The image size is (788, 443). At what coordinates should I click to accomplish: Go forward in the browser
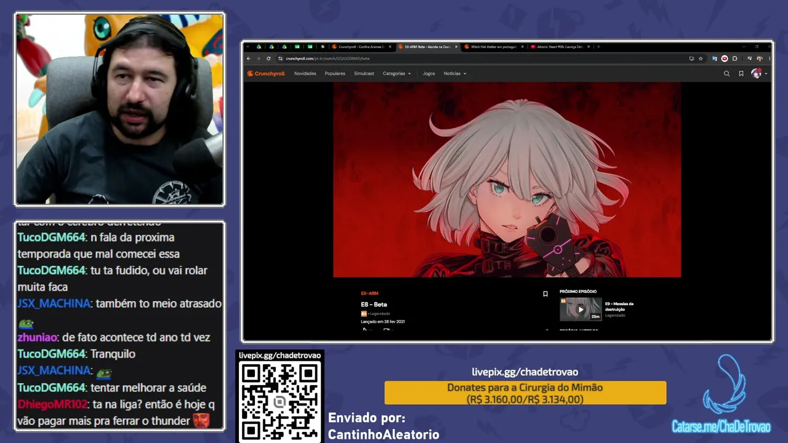pos(259,58)
